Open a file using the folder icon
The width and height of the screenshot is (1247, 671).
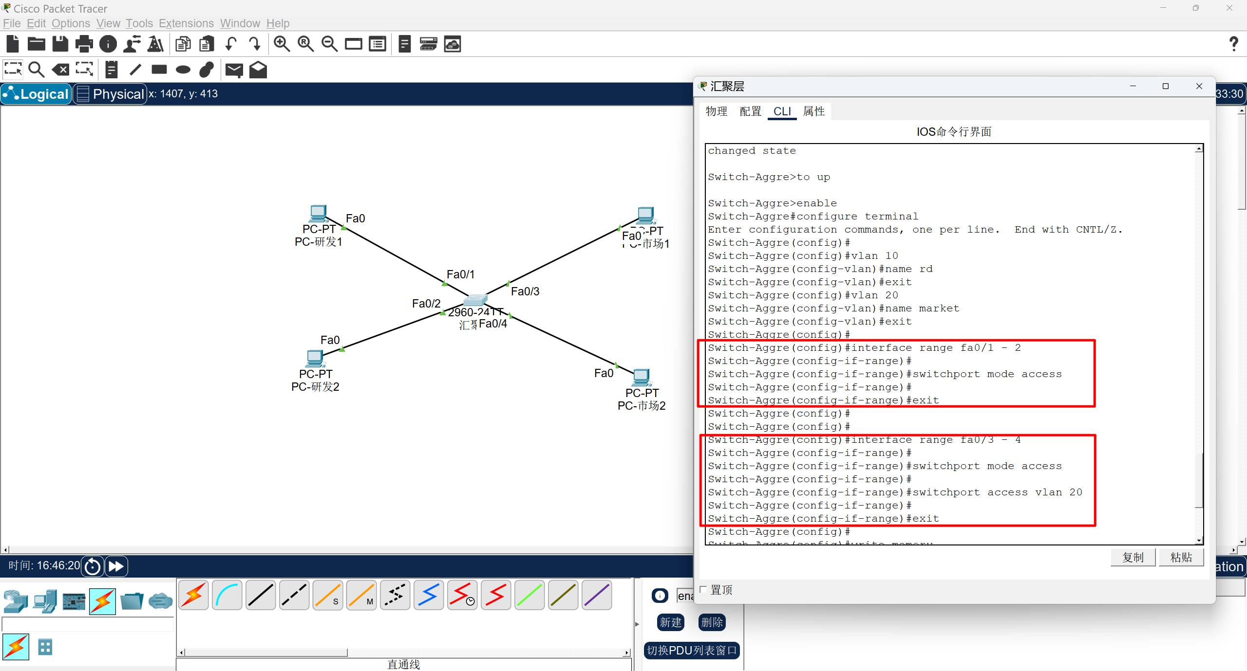click(37, 44)
